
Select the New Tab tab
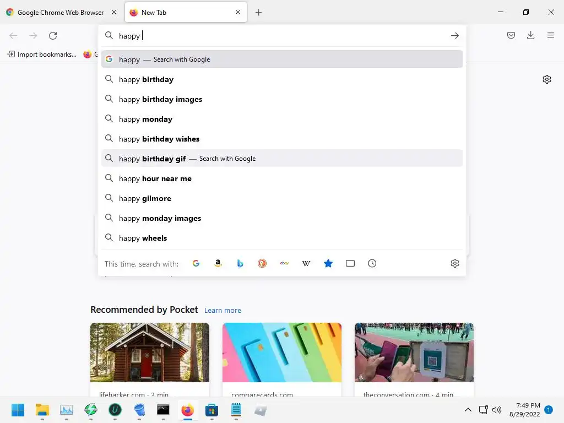click(186, 12)
